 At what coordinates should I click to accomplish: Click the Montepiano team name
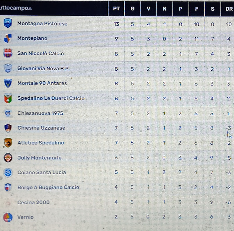[32, 38]
